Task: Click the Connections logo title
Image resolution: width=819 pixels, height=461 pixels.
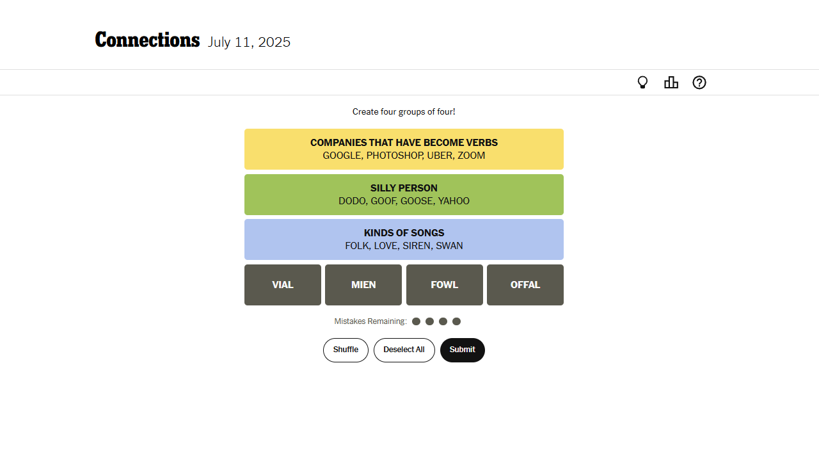Action: pos(147,40)
